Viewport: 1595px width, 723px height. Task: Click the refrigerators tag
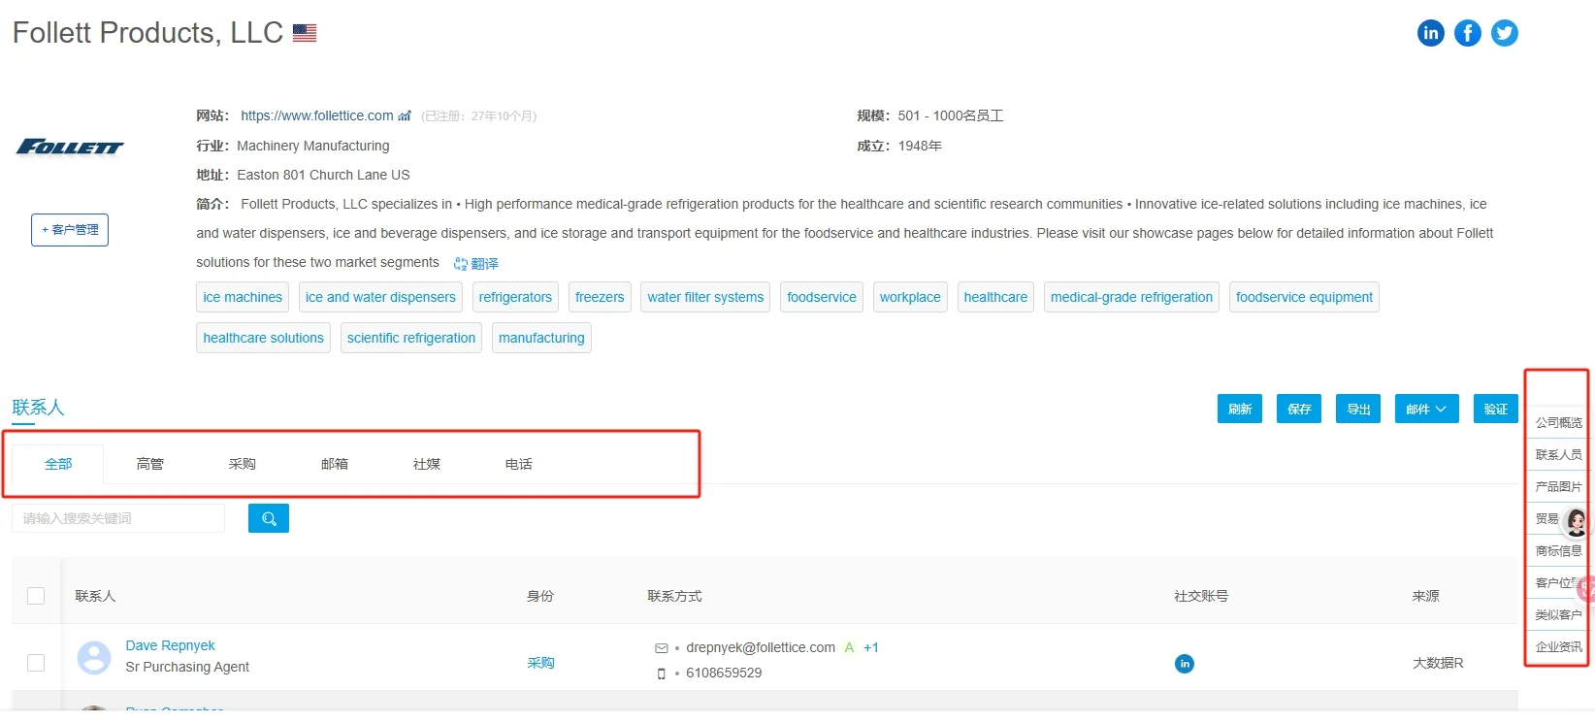[x=515, y=297]
